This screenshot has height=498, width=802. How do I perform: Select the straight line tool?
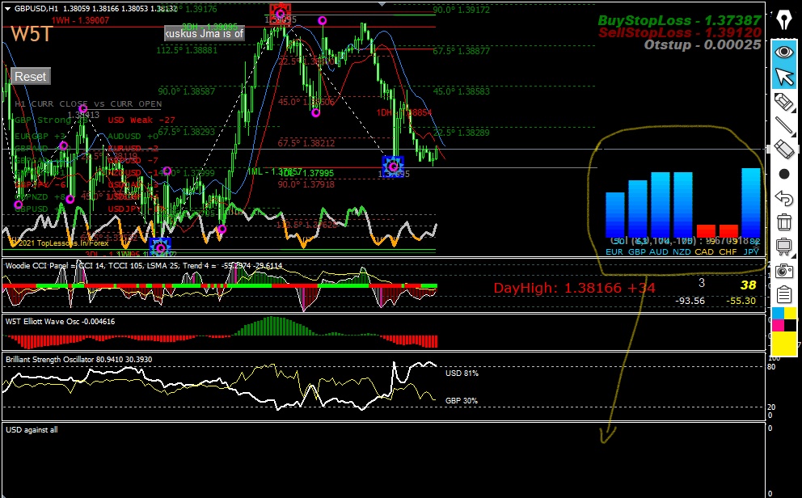tap(783, 126)
